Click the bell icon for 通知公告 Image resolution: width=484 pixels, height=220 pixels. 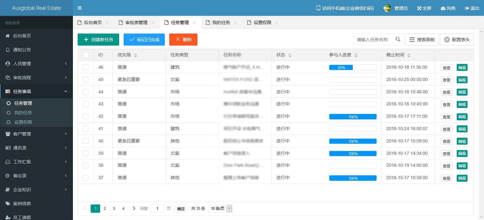[x=8, y=50]
